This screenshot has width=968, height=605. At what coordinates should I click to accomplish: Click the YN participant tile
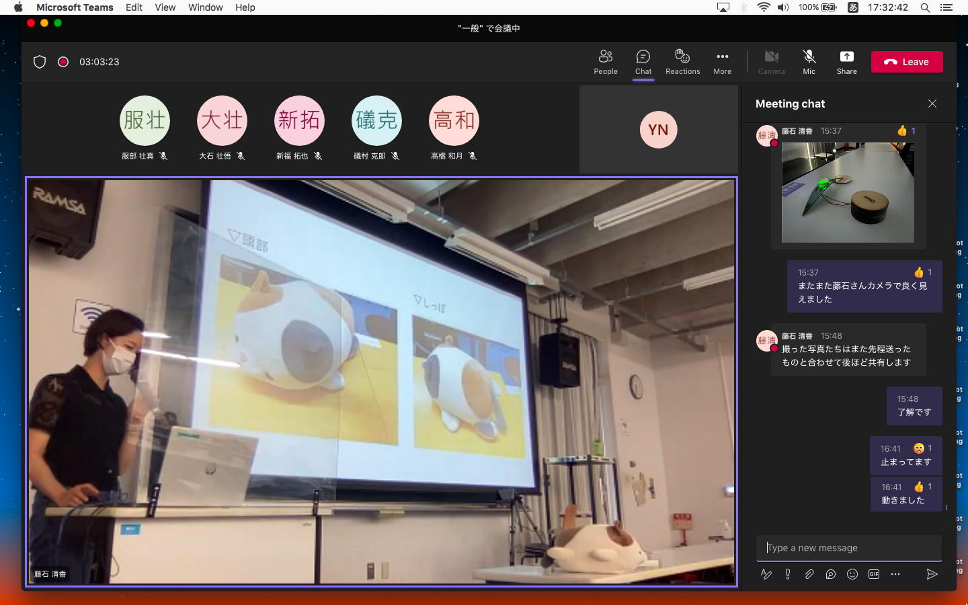click(x=658, y=130)
